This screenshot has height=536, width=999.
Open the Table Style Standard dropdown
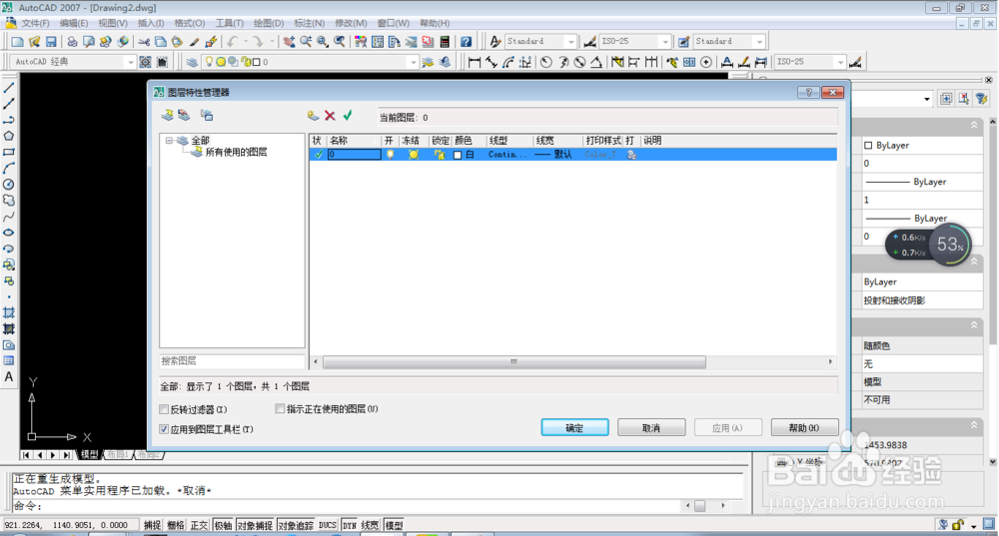[x=759, y=41]
